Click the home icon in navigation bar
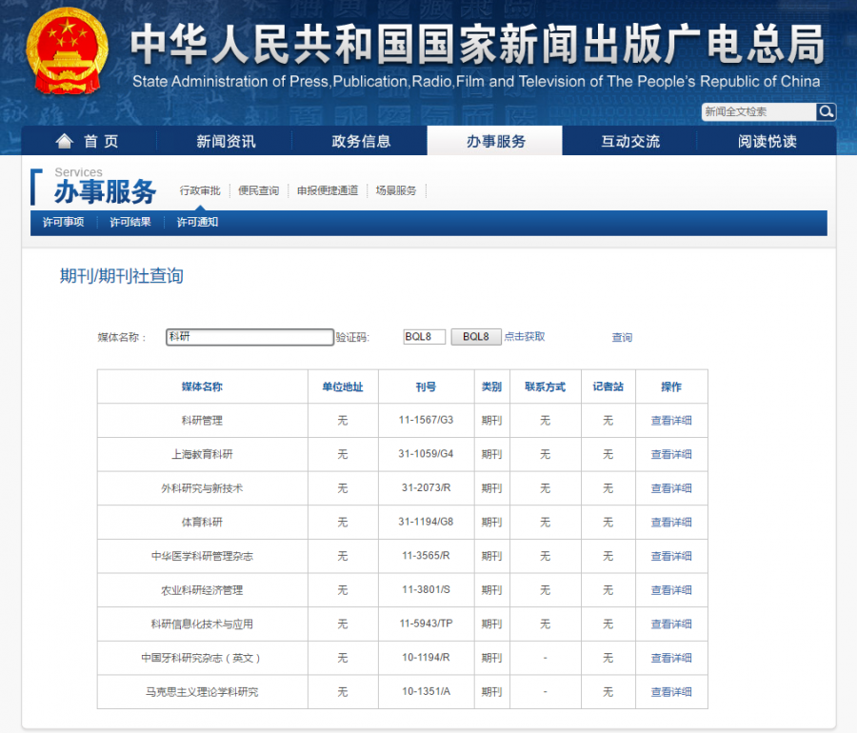The image size is (857, 733). pyautogui.click(x=64, y=141)
